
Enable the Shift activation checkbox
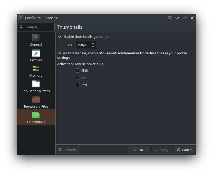pos(78,71)
